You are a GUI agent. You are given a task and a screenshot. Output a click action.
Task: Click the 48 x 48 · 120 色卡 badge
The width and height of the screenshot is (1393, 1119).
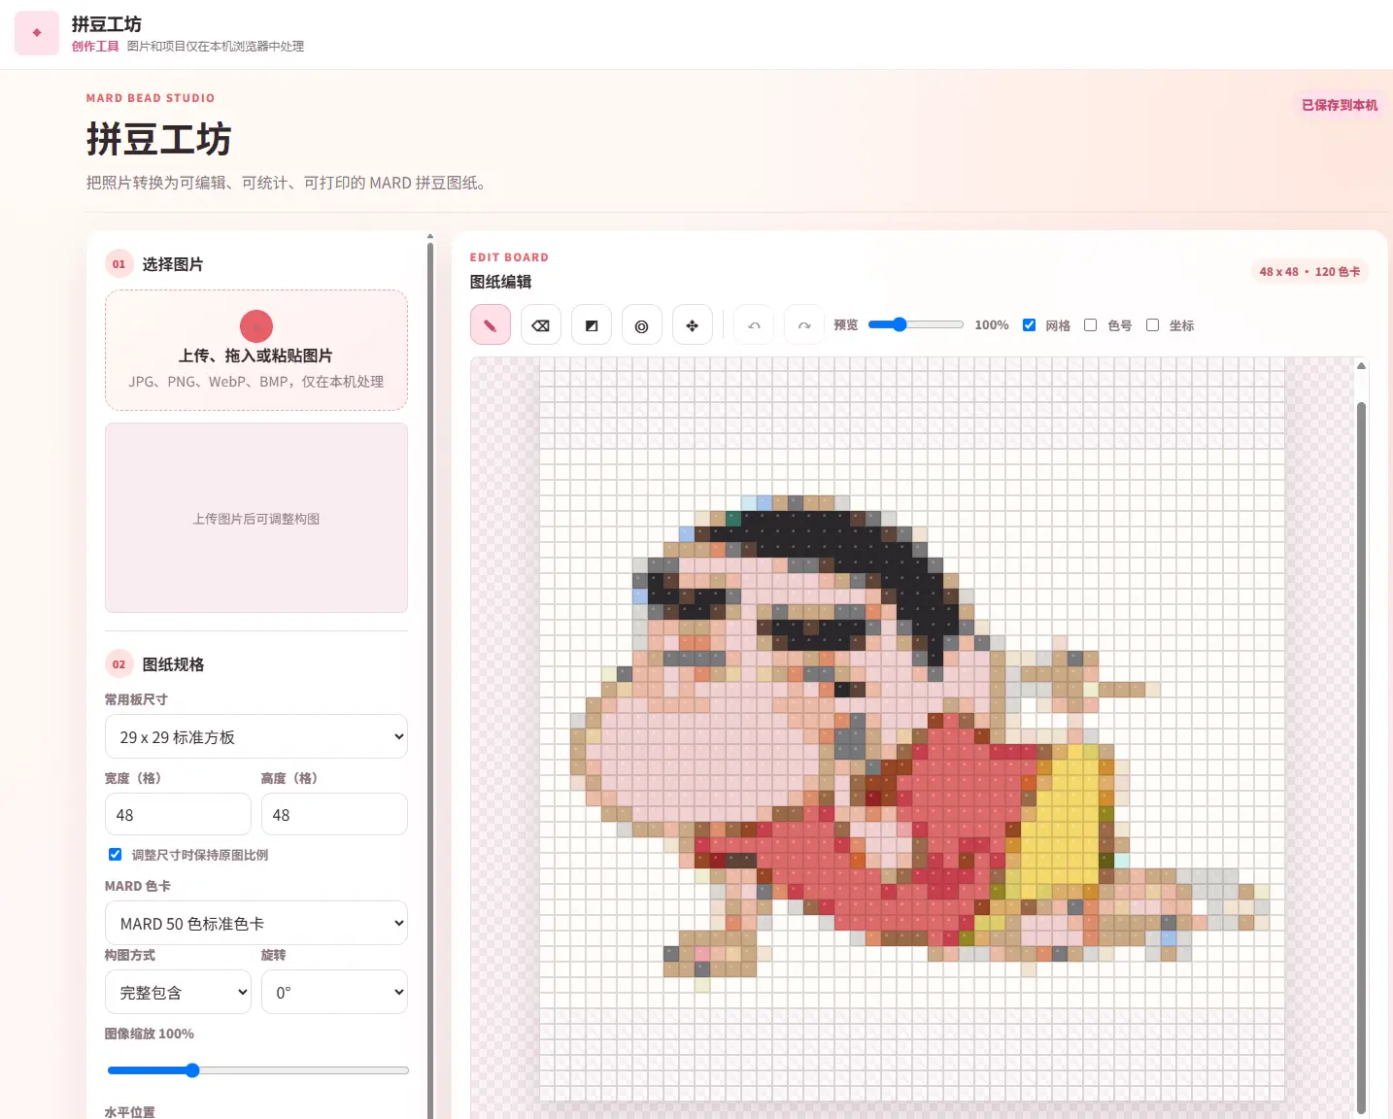[x=1309, y=272]
